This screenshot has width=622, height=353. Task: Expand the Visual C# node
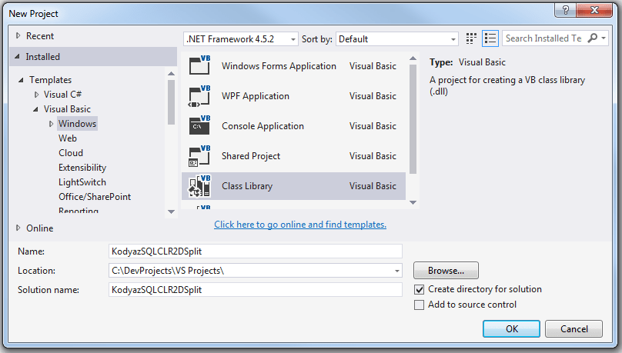tap(36, 95)
